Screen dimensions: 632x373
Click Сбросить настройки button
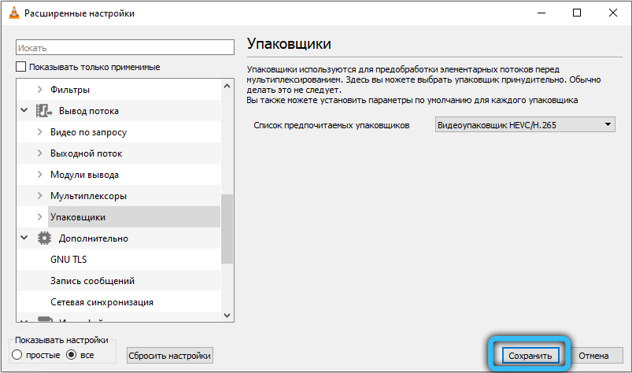(x=170, y=356)
